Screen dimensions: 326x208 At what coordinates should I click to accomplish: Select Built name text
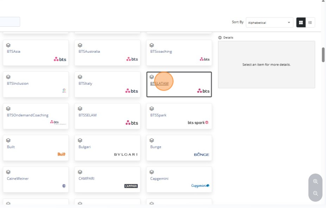11,147
